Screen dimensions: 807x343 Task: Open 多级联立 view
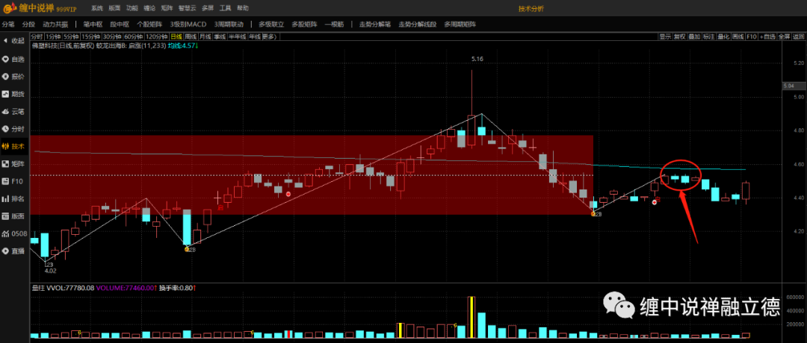(x=271, y=24)
